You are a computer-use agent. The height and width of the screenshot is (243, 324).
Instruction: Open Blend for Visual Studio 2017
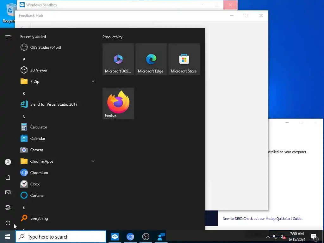(58, 104)
